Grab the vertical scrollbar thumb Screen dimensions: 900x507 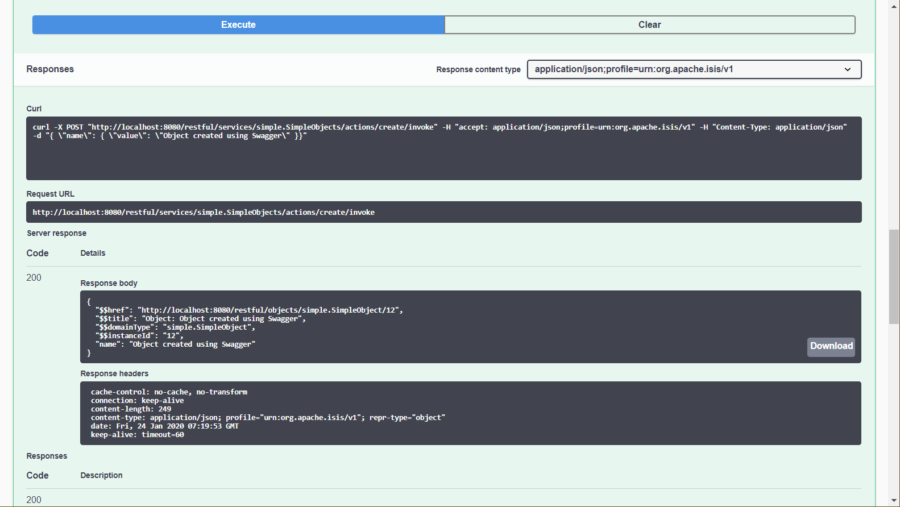coord(894,276)
